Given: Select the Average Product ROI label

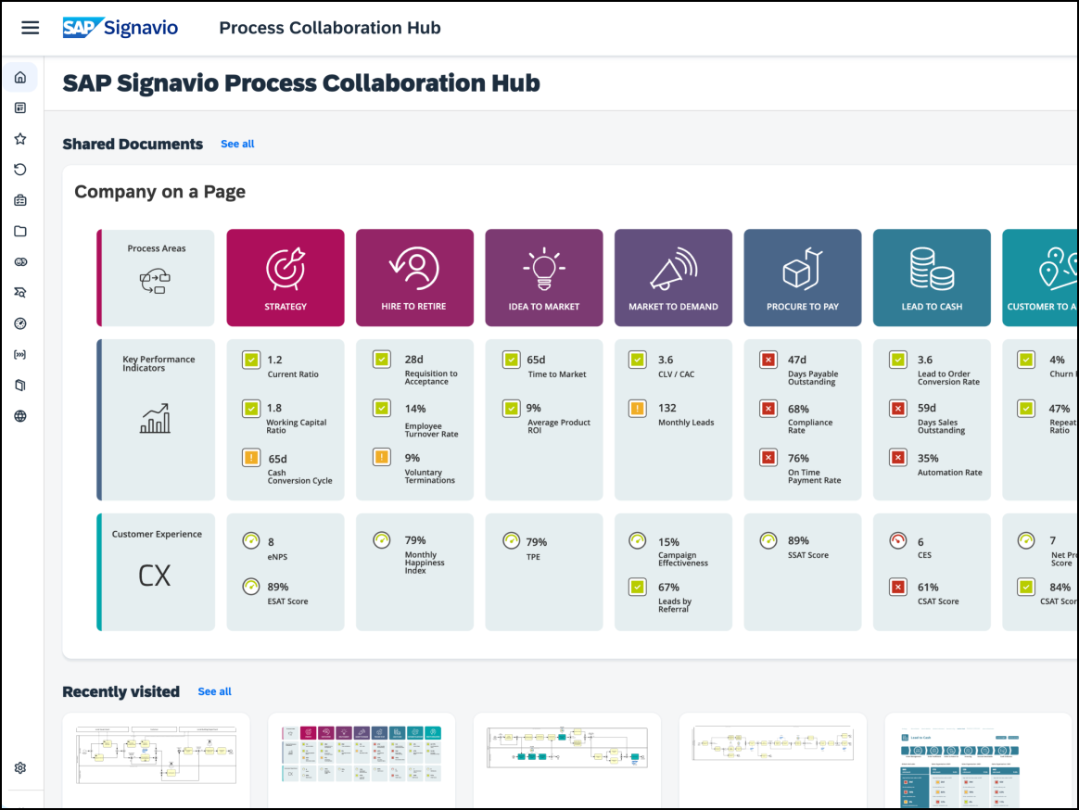Looking at the screenshot, I should tap(559, 426).
